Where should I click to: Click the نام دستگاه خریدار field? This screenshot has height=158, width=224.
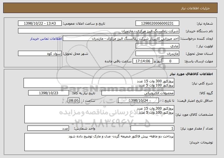[x=99, y=31]
